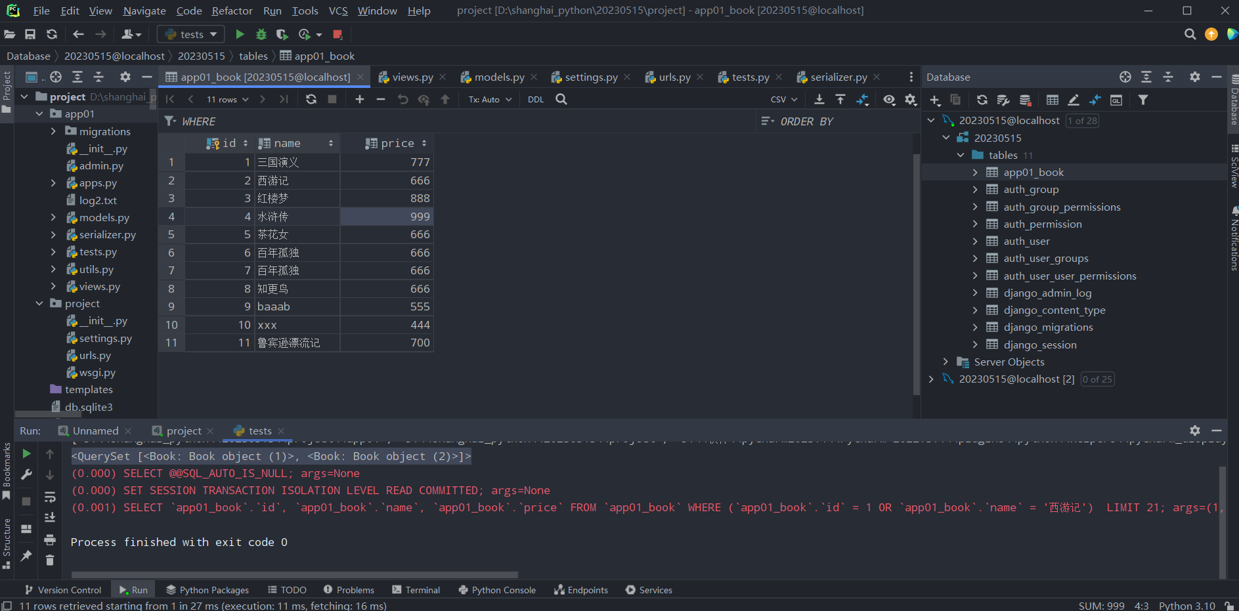The width and height of the screenshot is (1239, 611).
Task: Delete selected row using minus icon
Action: click(381, 99)
